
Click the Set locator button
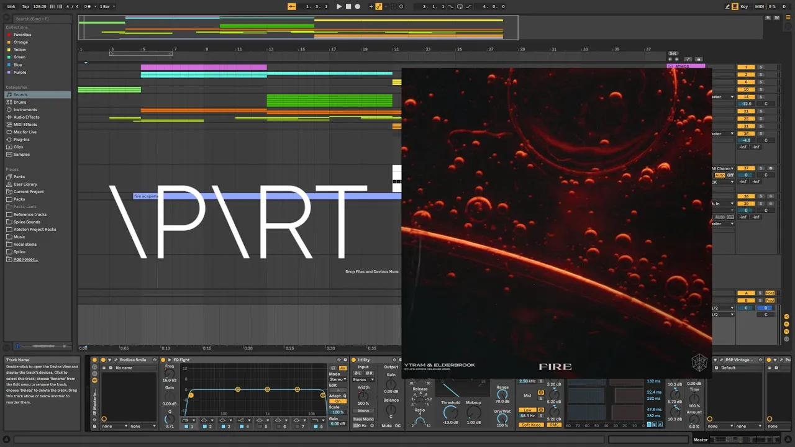point(673,53)
